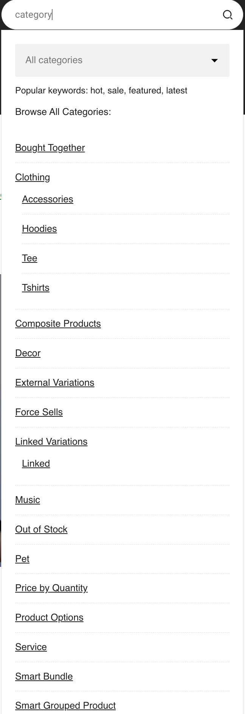Browse the Music category
Screen dimensions: 245x714
coord(28,500)
